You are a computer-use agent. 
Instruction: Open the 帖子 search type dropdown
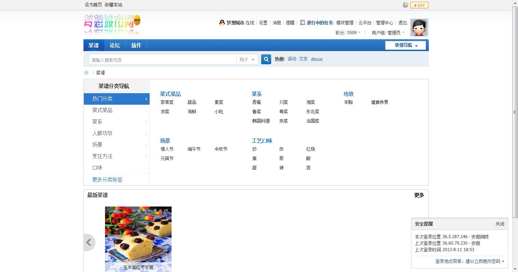click(x=247, y=59)
